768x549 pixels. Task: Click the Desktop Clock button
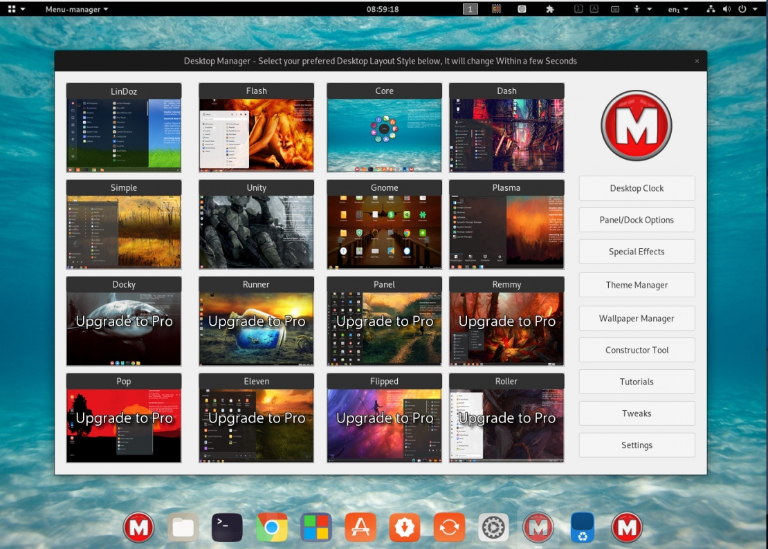tap(636, 188)
